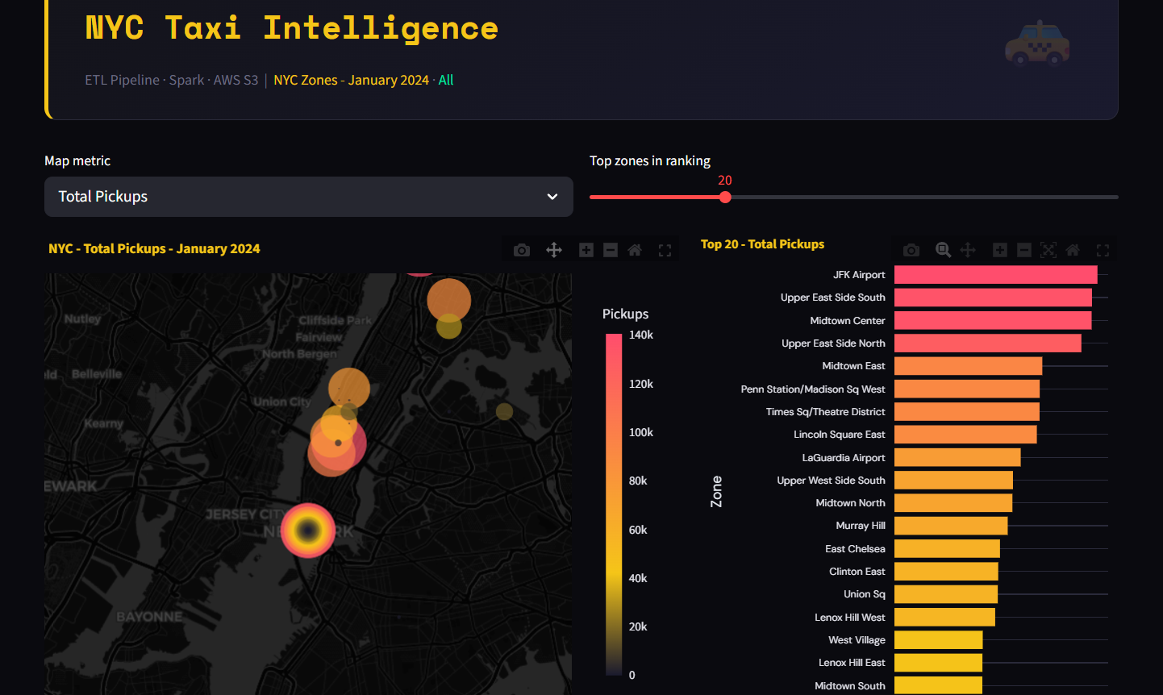The width and height of the screenshot is (1163, 695).
Task: Click the JFK Airport bar in the chart
Action: (x=995, y=275)
